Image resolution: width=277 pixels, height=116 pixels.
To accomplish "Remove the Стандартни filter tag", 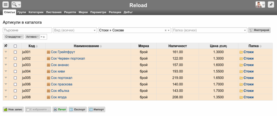I will (22, 37).
